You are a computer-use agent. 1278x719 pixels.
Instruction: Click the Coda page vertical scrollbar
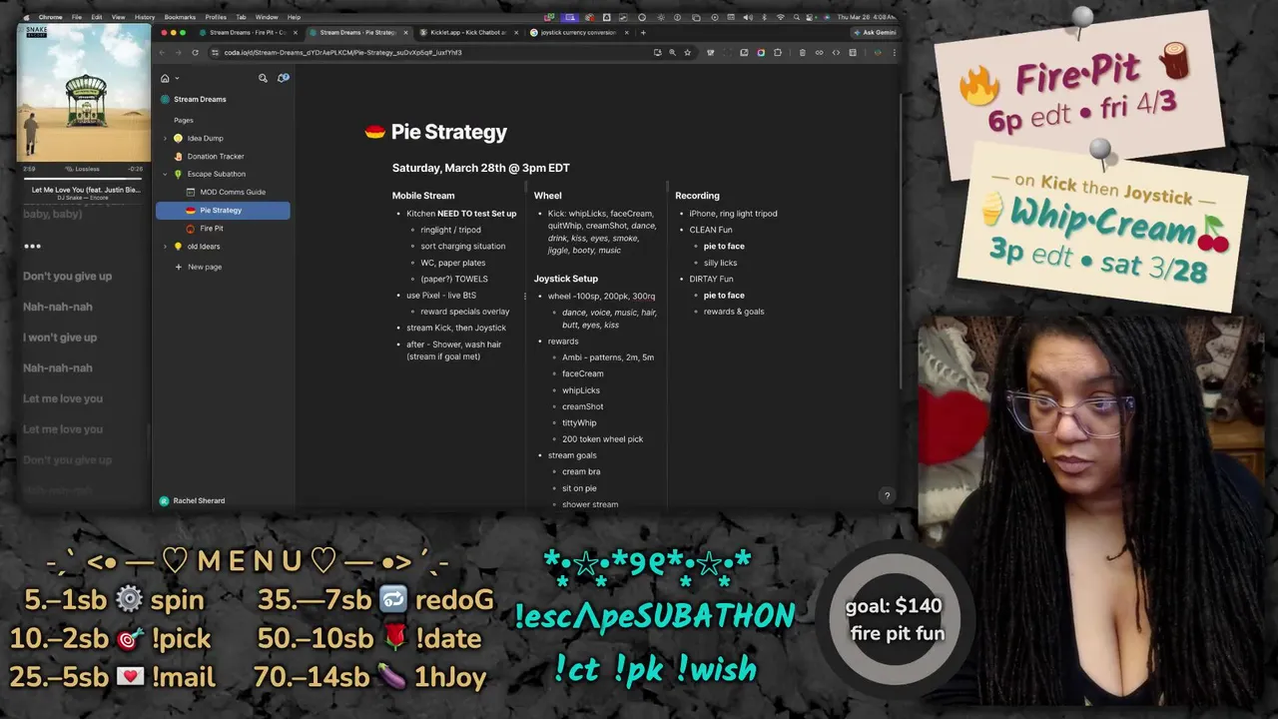coord(901,240)
